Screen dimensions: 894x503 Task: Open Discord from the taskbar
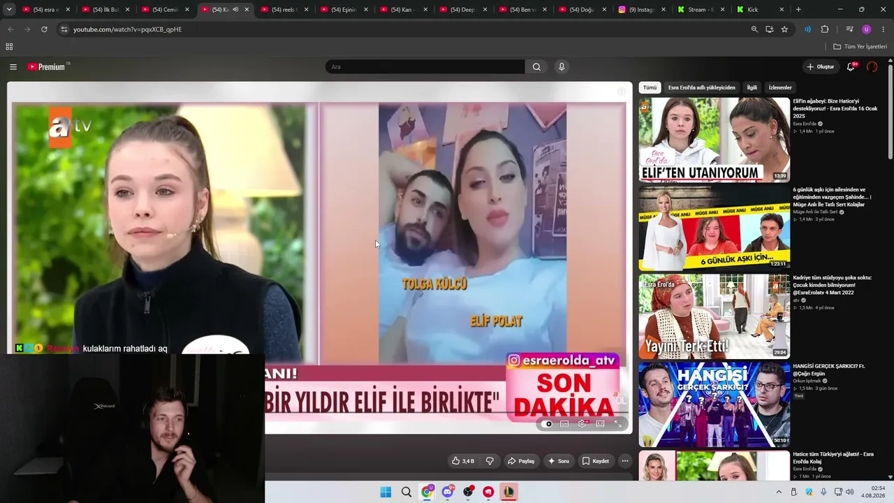(448, 492)
